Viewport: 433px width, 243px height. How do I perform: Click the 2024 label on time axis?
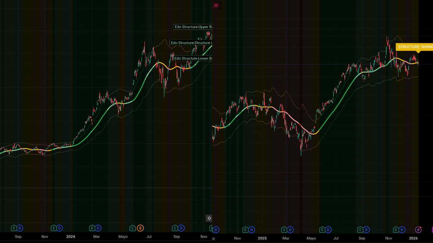(x=71, y=237)
